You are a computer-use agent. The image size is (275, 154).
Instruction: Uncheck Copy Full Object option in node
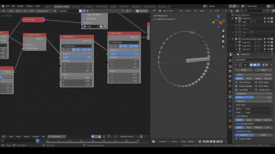(x=84, y=15)
